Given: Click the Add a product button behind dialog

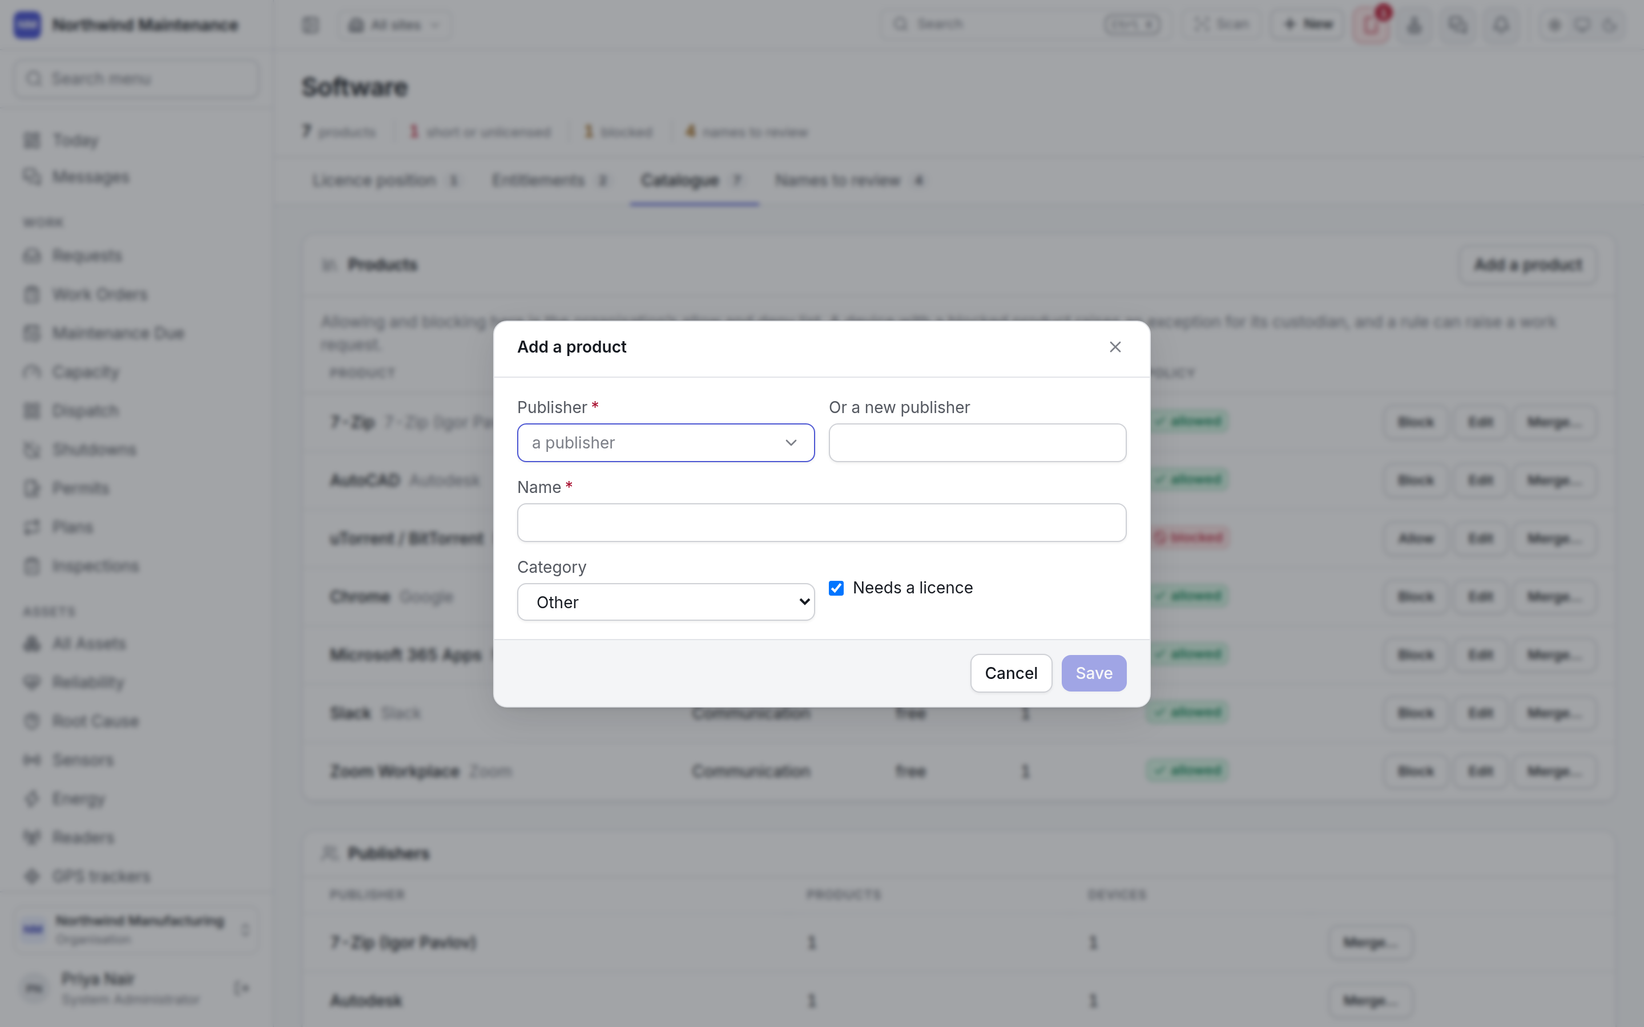Looking at the screenshot, I should [1528, 265].
